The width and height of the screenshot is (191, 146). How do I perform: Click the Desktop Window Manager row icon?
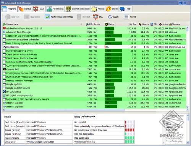(4, 80)
